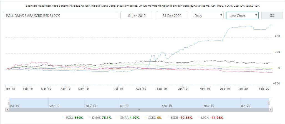This screenshot has height=124, width=285.
Task: Click the stock codes input field
Action: coord(60,15)
